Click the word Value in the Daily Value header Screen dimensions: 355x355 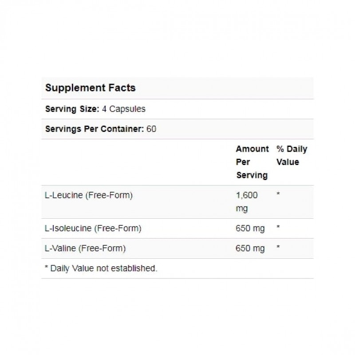point(288,162)
